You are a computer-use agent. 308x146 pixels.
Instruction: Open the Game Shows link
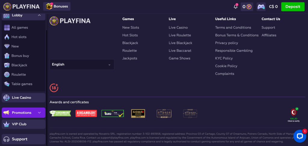(x=180, y=58)
